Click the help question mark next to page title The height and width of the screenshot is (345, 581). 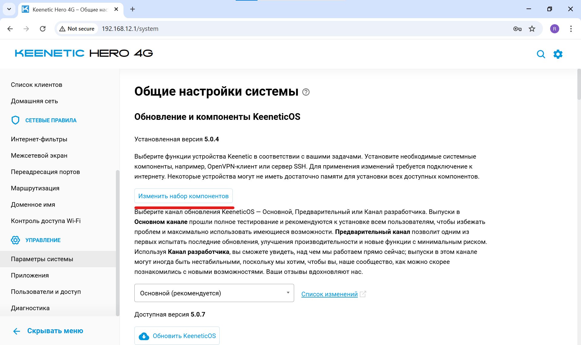(306, 92)
